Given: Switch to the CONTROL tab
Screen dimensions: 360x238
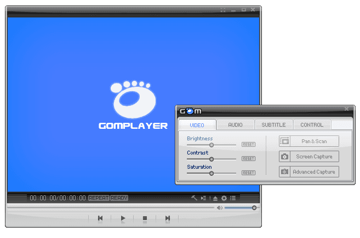Looking at the screenshot, I should pyautogui.click(x=312, y=125).
